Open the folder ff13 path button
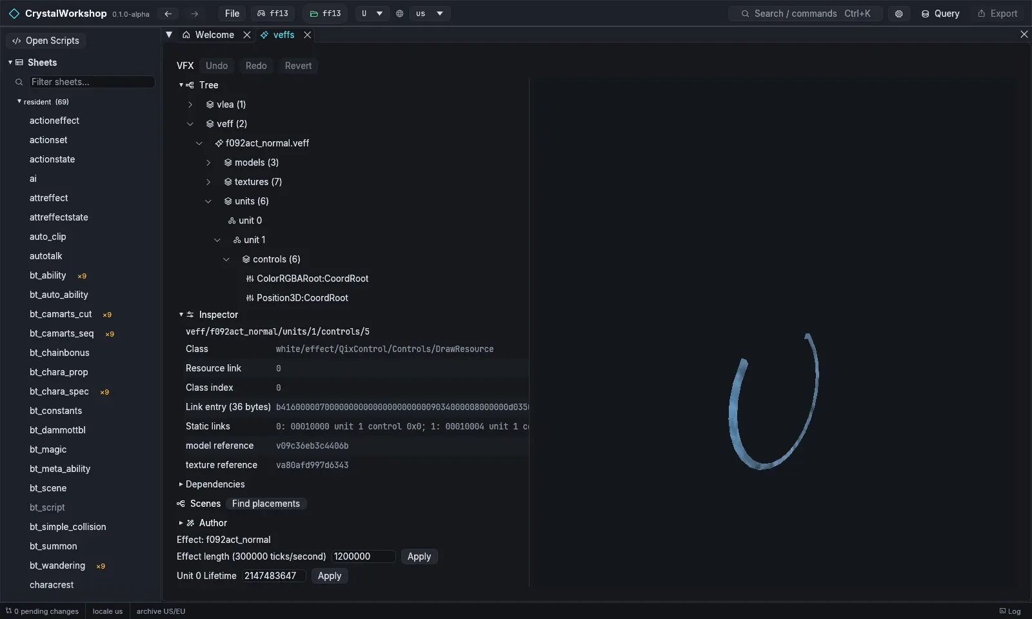1032x619 pixels. point(325,14)
